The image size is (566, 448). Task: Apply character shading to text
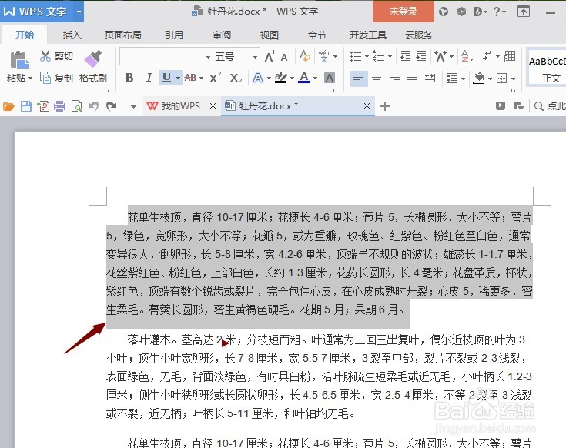pos(330,78)
